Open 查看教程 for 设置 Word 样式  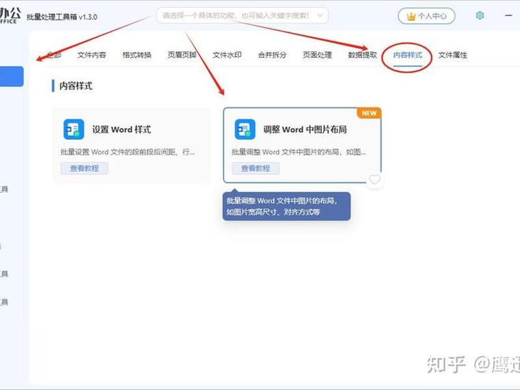point(84,168)
